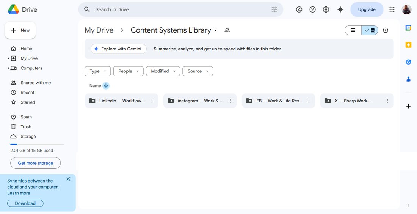Open more actions for instagram folder
This screenshot has height=214, width=417.
pyautogui.click(x=230, y=101)
